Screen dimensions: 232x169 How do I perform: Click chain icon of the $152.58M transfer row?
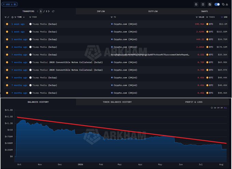click(7, 32)
